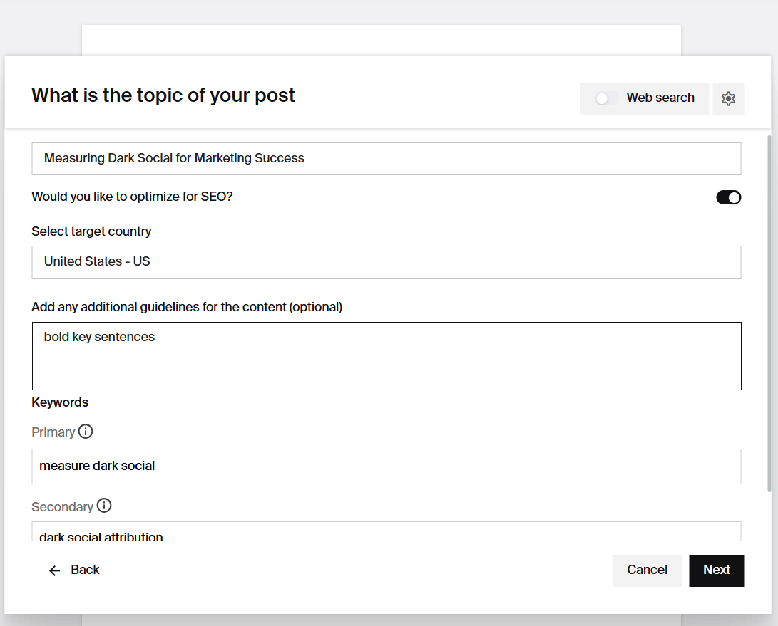Image resolution: width=778 pixels, height=626 pixels.
Task: Open the settings gear icon
Action: [728, 98]
